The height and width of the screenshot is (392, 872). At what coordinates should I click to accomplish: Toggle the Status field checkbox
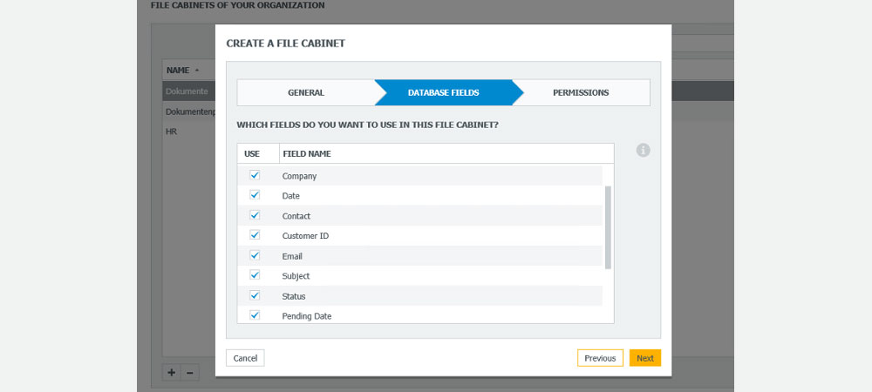[255, 294]
